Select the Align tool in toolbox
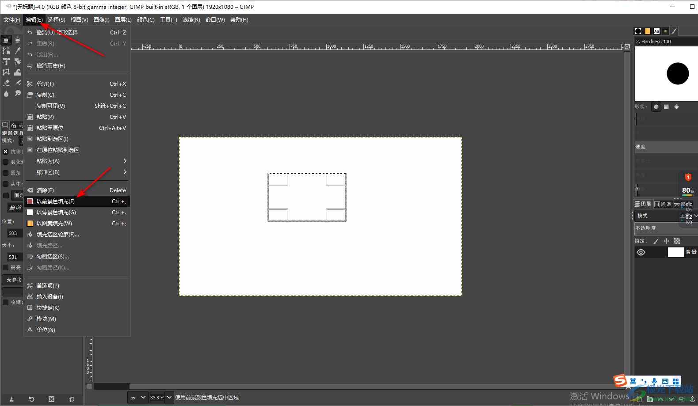 [x=6, y=61]
